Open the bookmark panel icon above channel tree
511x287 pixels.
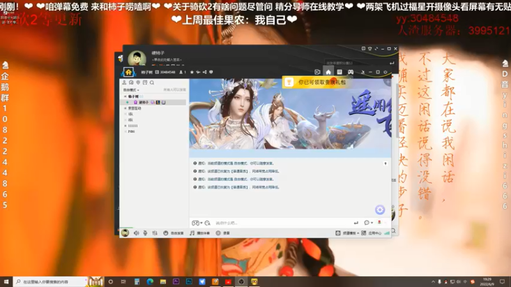coord(145,83)
